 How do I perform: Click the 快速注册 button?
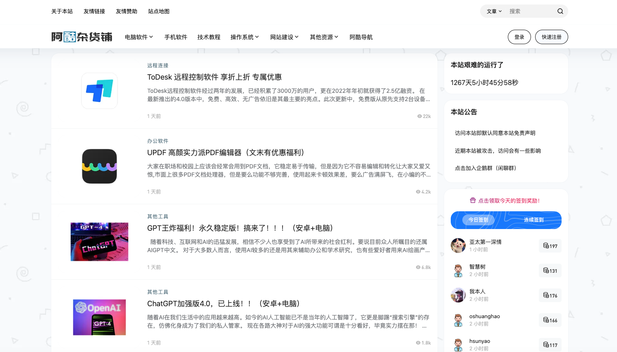(x=552, y=37)
